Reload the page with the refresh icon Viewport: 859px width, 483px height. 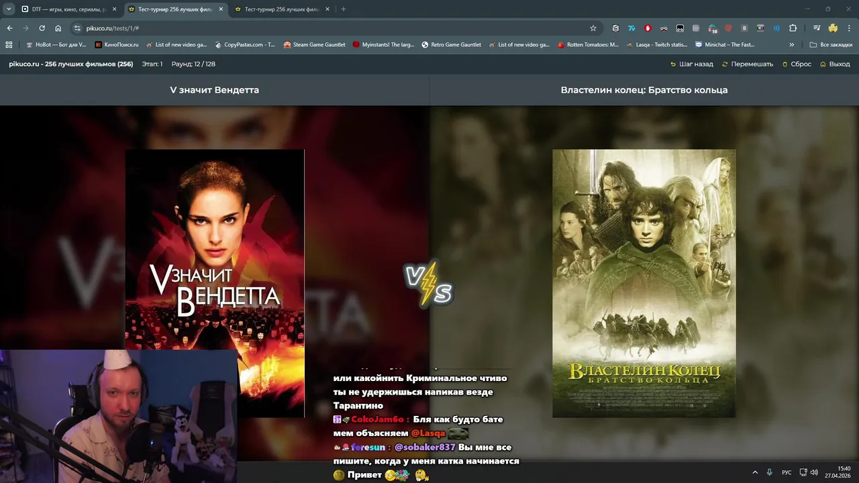tap(42, 28)
